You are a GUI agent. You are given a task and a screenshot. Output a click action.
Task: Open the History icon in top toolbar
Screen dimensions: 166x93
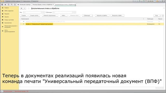click(x=9, y=5)
